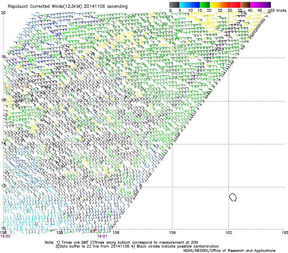Image resolution: width=288 pixels, height=253 pixels.
Task: Click the yellow 20-25 knots color segment
Action: [215, 5]
